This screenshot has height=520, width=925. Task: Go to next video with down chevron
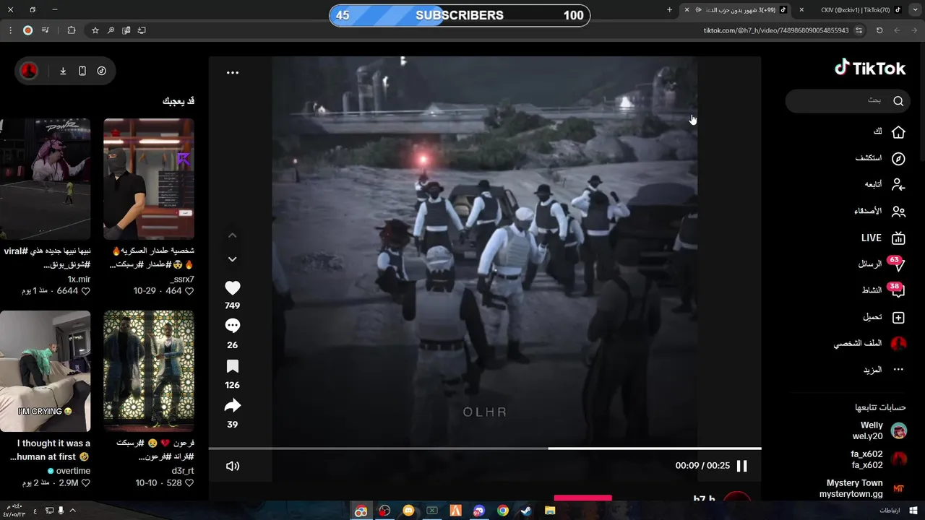pos(232,259)
